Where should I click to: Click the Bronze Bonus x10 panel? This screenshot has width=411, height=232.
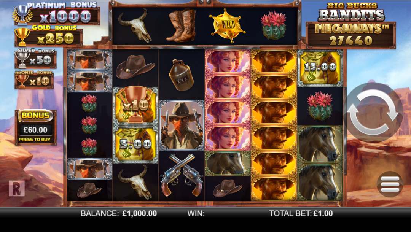[x=34, y=80]
